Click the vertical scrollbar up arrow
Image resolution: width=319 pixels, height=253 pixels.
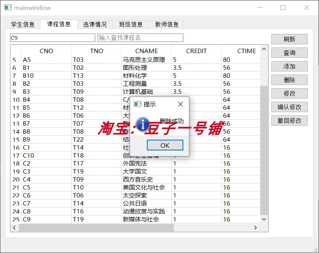264,49
